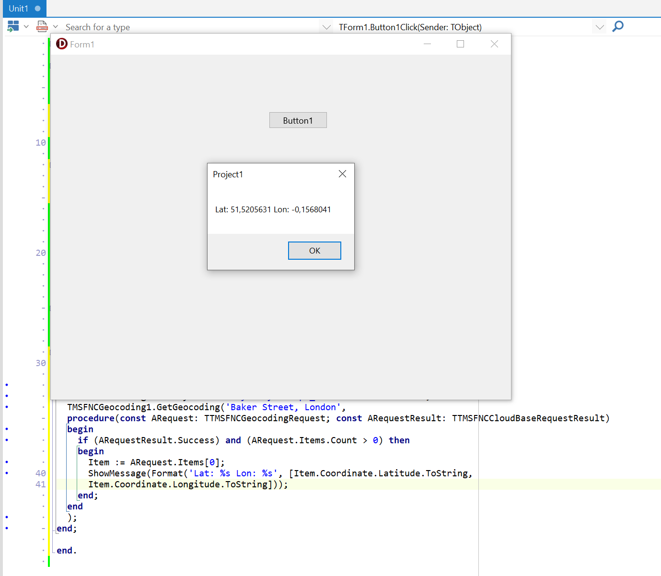This screenshot has width=661, height=576.
Task: Click the red document sections icon
Action: [42, 27]
